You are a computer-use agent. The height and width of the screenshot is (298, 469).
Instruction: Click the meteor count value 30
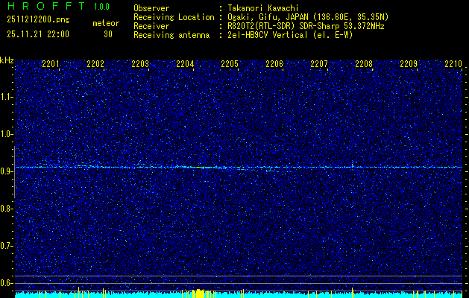point(108,34)
